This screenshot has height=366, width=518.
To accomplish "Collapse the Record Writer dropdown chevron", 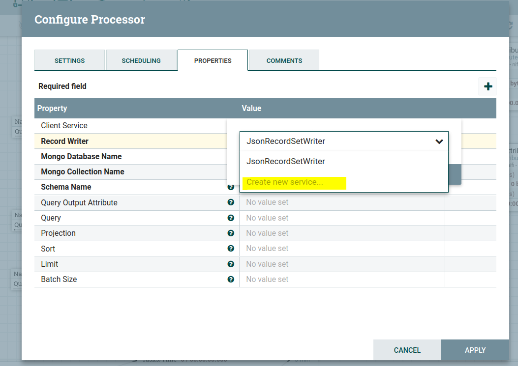I will (439, 141).
